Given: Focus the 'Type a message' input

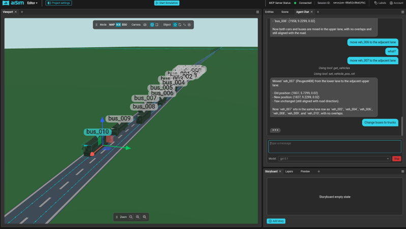Looking at the screenshot, I should tap(335, 147).
